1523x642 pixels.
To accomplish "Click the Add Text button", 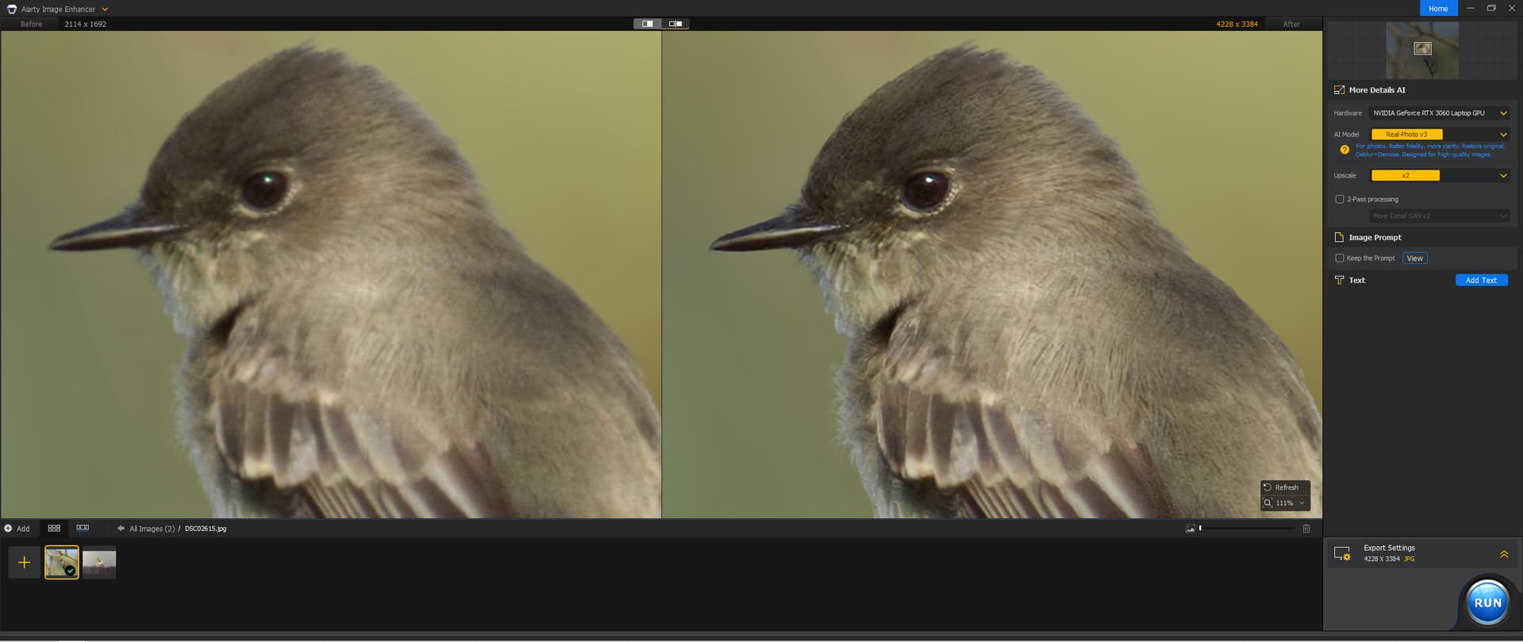I will [1480, 281].
